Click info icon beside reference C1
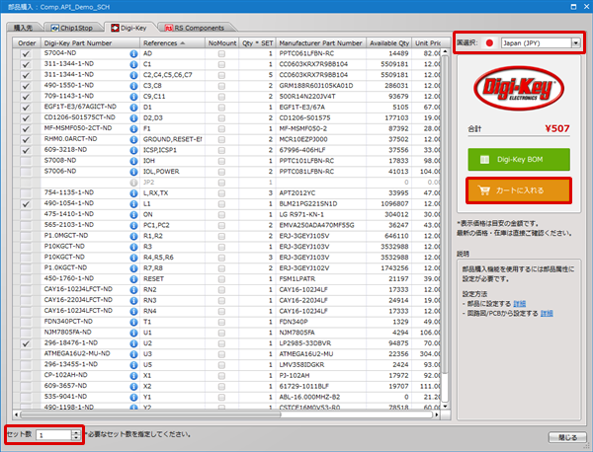The width and height of the screenshot is (593, 452). [x=133, y=64]
